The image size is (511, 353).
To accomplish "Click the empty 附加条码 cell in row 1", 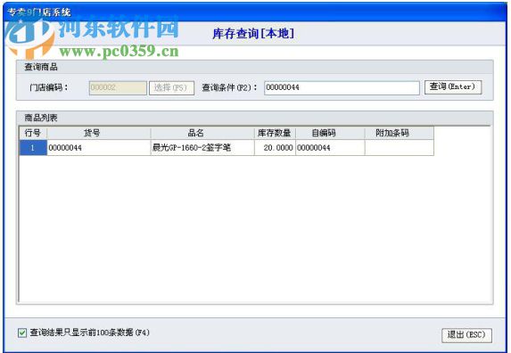I will [x=399, y=148].
